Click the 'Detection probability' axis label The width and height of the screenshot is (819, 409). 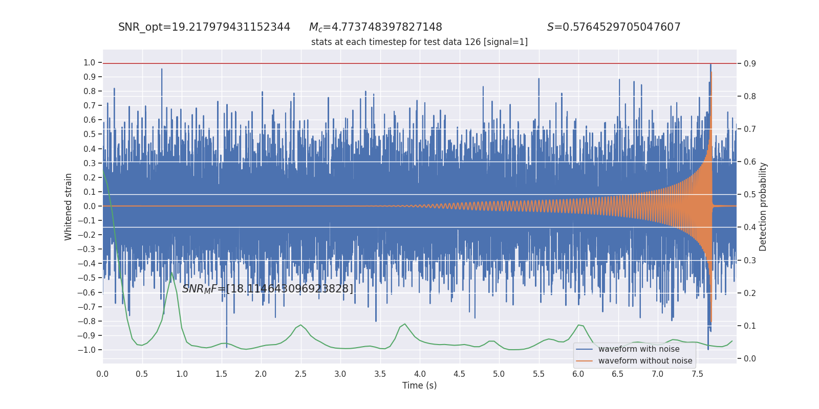click(x=763, y=207)
